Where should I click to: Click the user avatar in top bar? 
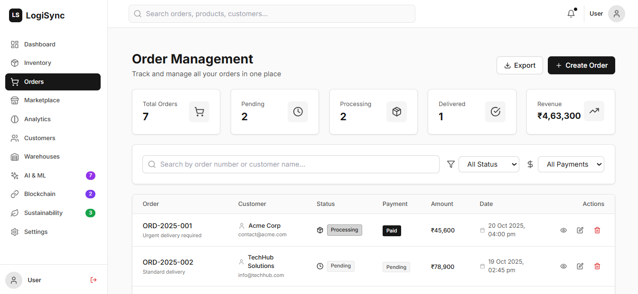coord(616,14)
